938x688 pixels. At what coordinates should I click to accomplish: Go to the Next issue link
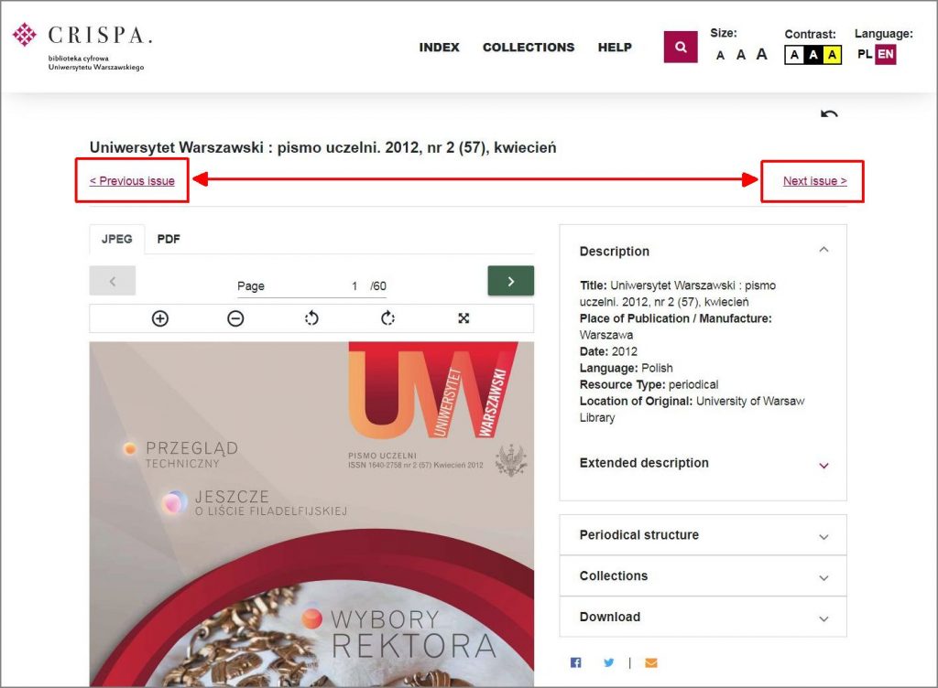coord(814,181)
